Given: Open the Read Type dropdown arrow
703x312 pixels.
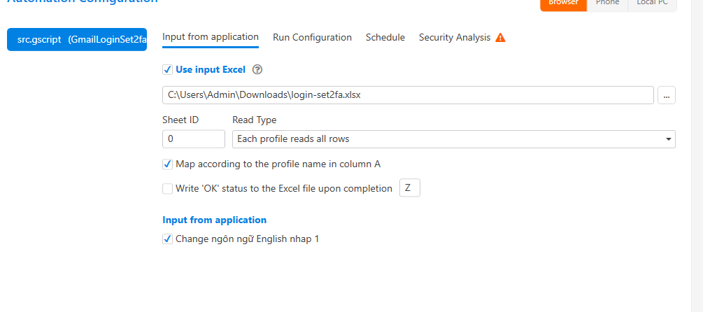Looking at the screenshot, I should [669, 139].
